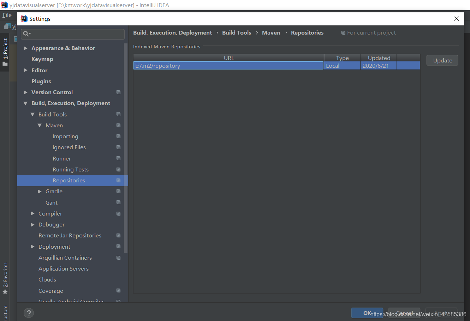Click the For current project icon
The height and width of the screenshot is (321, 470).
point(343,33)
